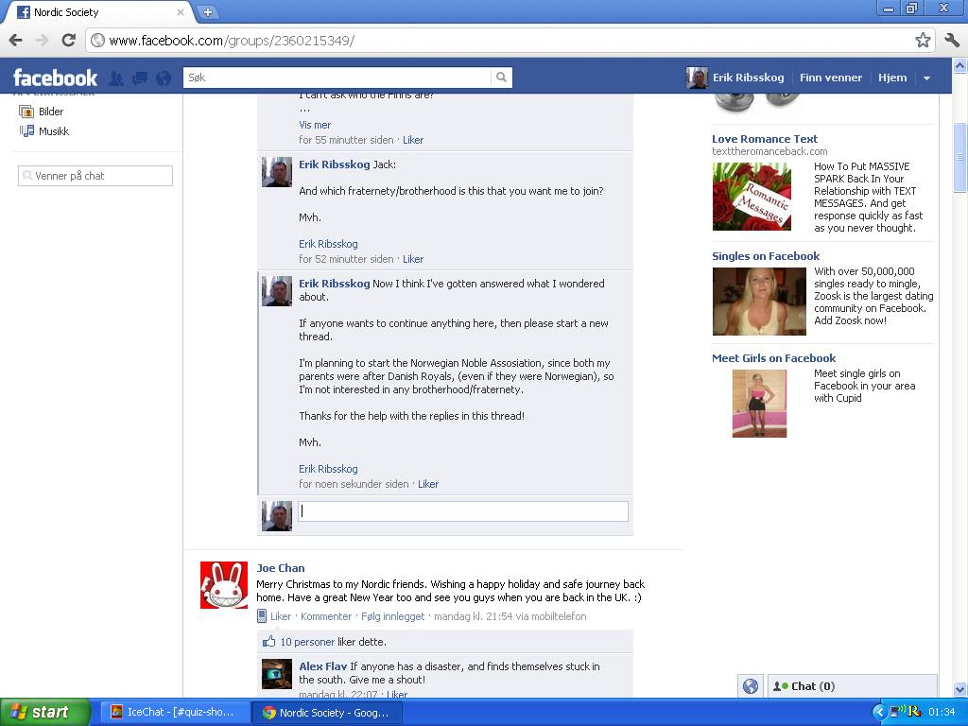Viewport: 968px width, 726px height.
Task: Open the Messages icon beside Facebook logo
Action: tap(138, 78)
